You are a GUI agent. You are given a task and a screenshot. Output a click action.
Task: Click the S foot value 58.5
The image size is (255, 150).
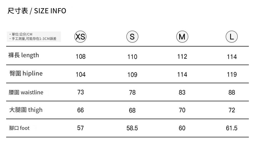132,128
